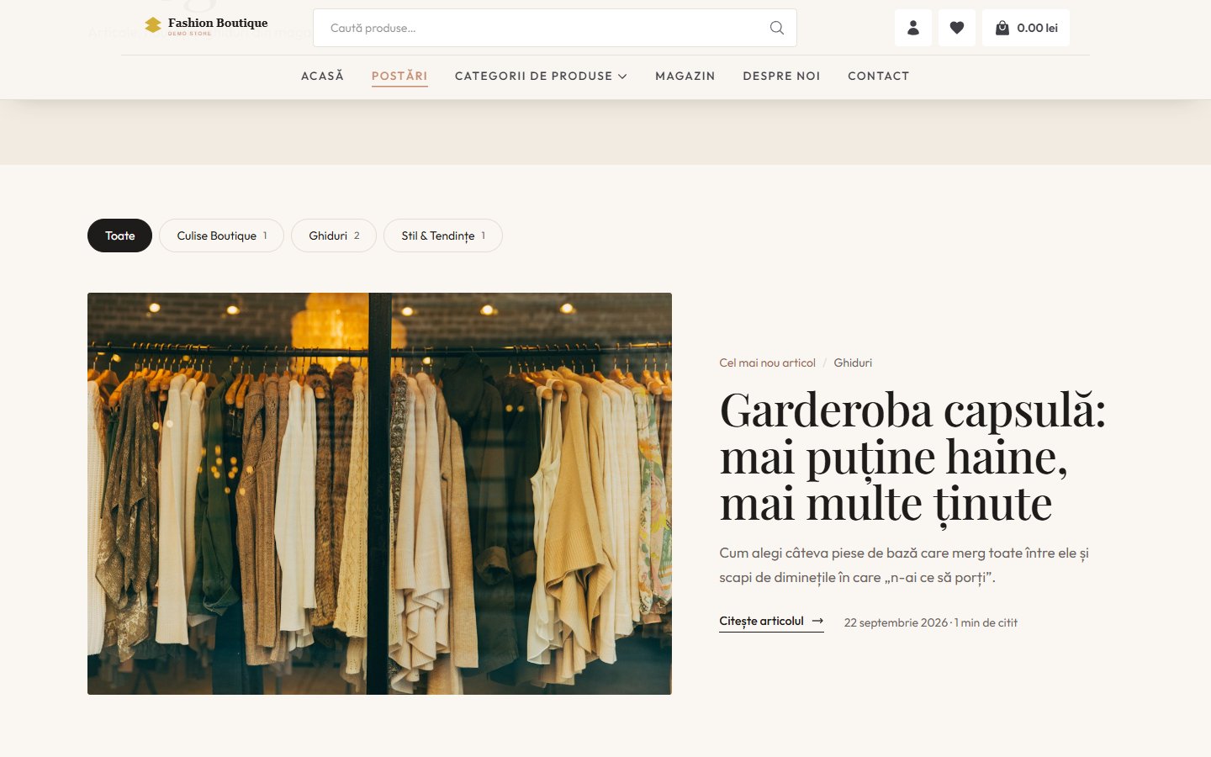Filter posts by Ghiduri category pill
This screenshot has width=1211, height=757.
point(334,236)
